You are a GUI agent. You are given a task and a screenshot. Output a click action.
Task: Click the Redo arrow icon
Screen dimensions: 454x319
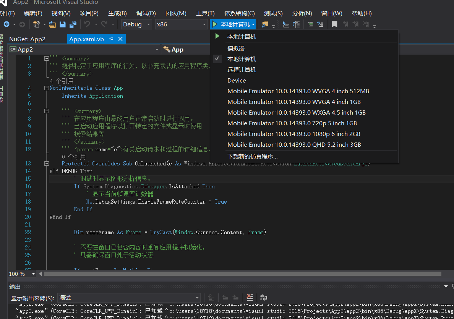pyautogui.click(x=104, y=24)
